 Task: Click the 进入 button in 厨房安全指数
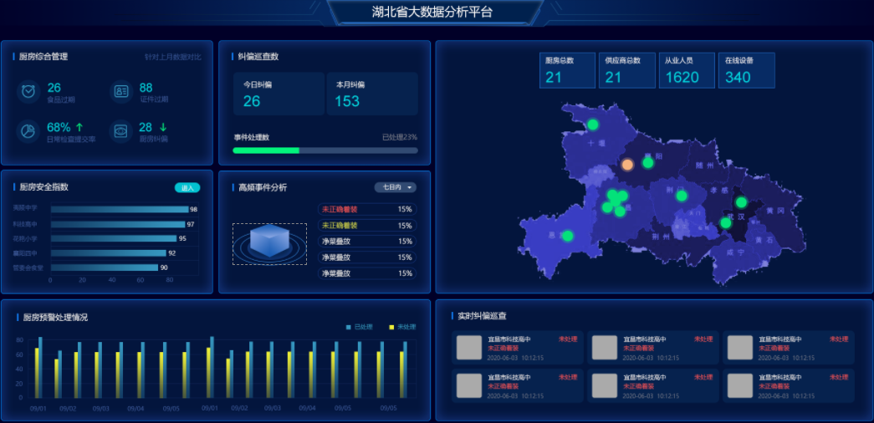click(187, 188)
